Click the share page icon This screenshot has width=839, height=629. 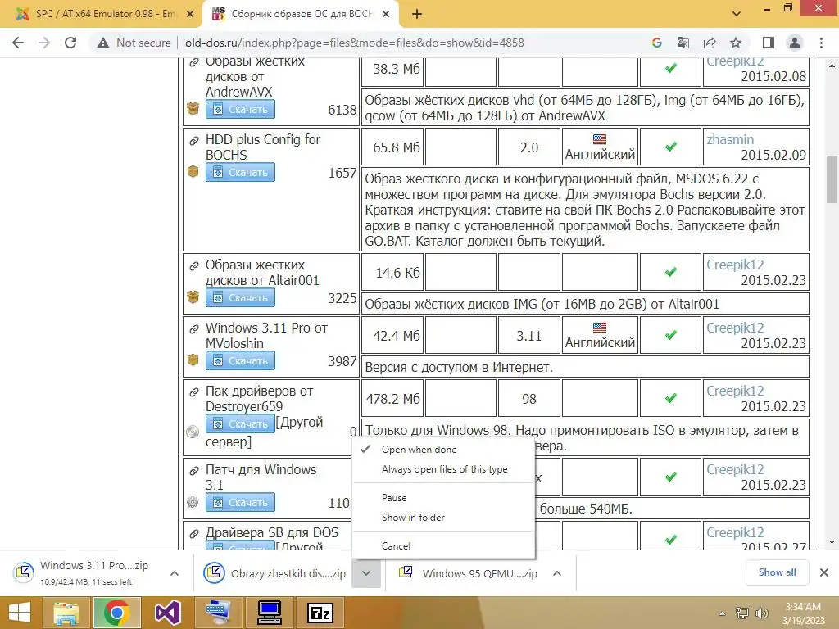[x=710, y=43]
